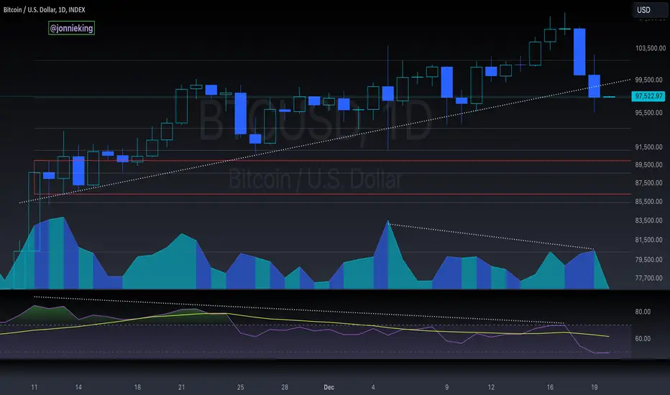This screenshot has width=670, height=395.
Task: Click the Bitcoin / U.S. Dollar chart title
Action: (x=44, y=9)
